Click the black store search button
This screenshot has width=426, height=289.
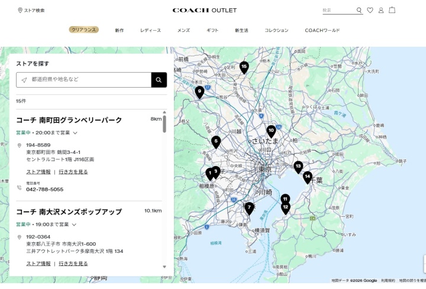(x=159, y=80)
